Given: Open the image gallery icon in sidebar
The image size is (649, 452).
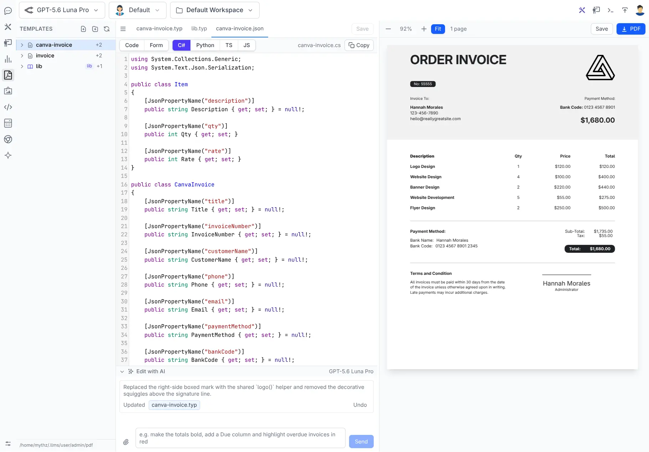Looking at the screenshot, I should pyautogui.click(x=8, y=91).
